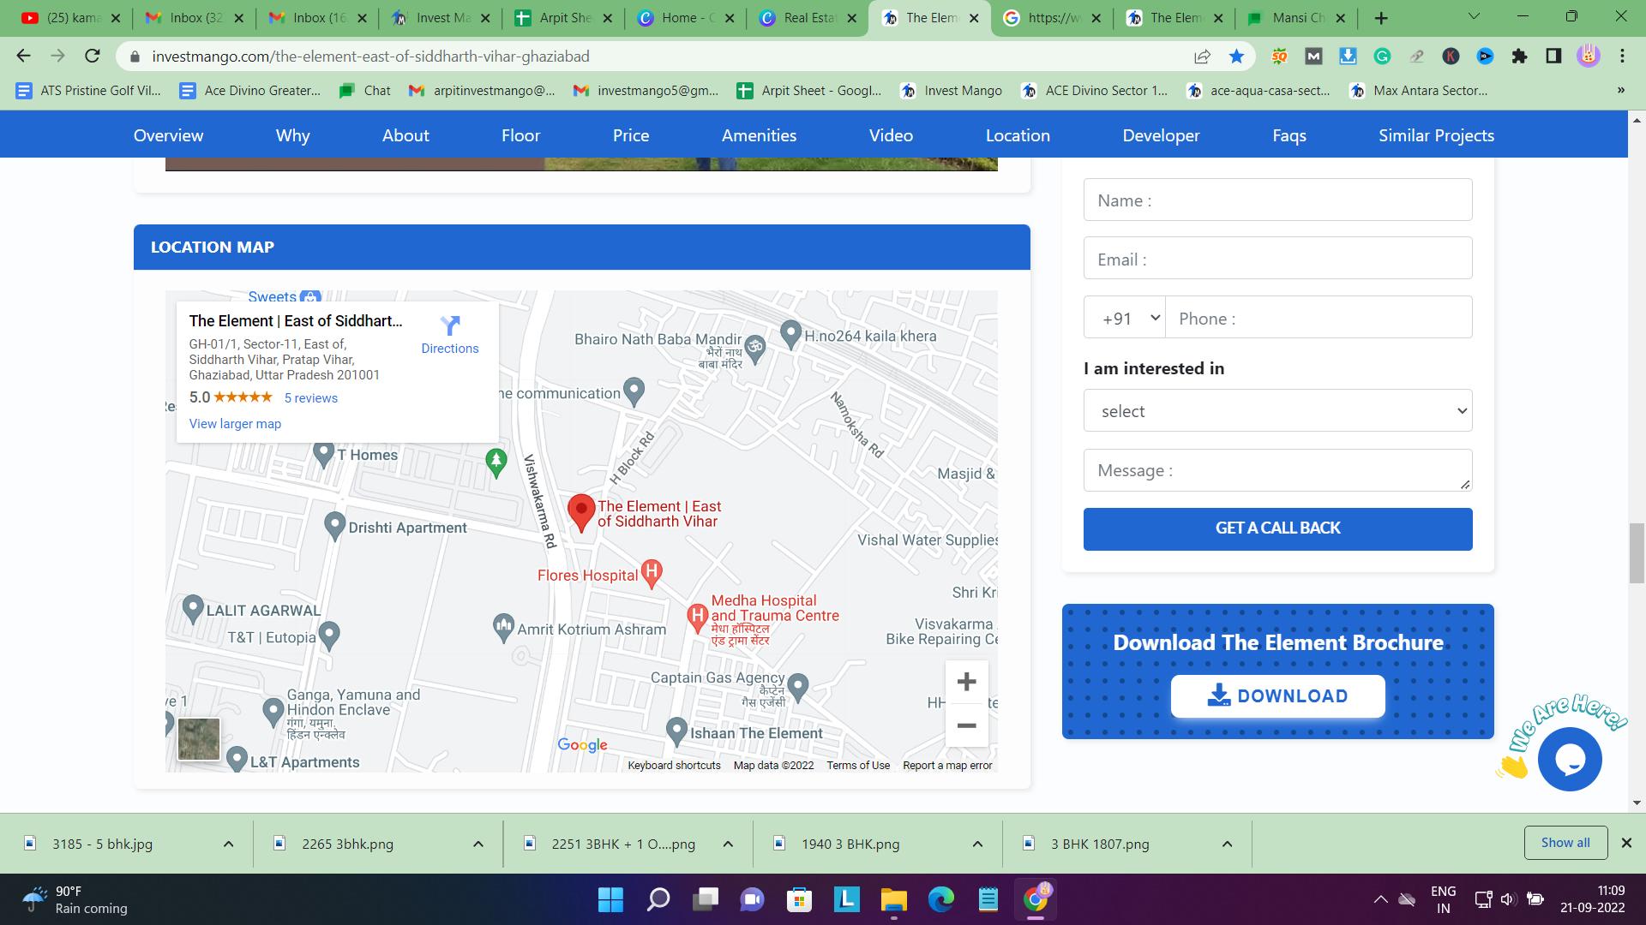Download The Element brochure
The height and width of the screenshot is (925, 1646).
pos(1277,696)
